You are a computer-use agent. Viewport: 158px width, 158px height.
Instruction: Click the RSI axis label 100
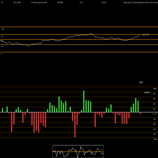[3, 29]
